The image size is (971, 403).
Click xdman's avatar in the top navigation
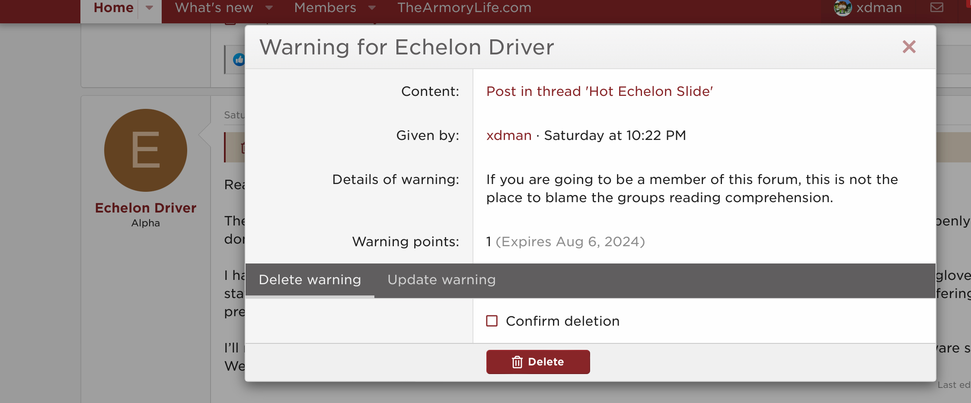tap(842, 7)
